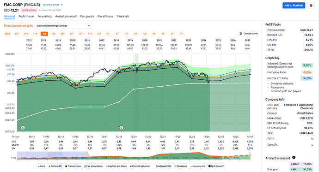Toggle the Custom Val. Ratio legend item

pos(117,166)
